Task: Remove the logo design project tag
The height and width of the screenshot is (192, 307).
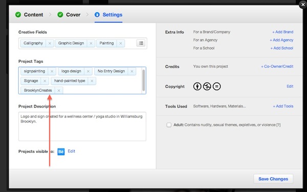Action: [88, 71]
